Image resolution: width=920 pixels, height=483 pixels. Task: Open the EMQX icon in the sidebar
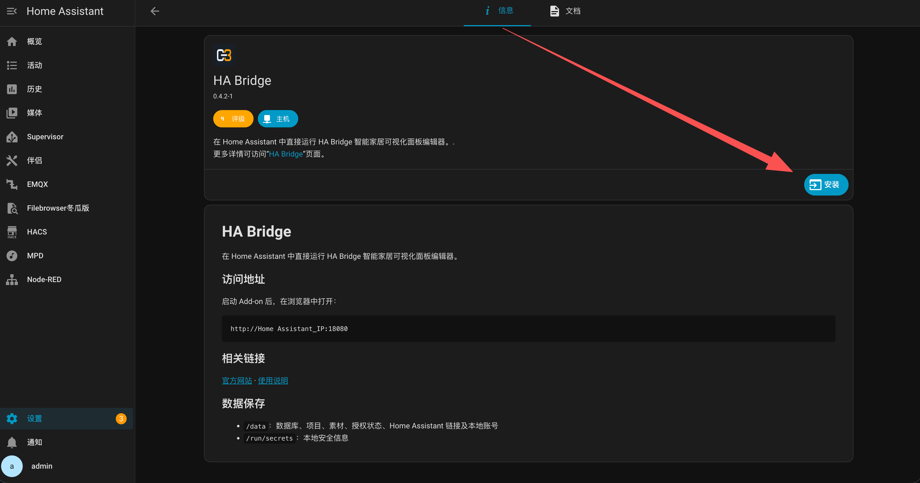click(x=12, y=184)
